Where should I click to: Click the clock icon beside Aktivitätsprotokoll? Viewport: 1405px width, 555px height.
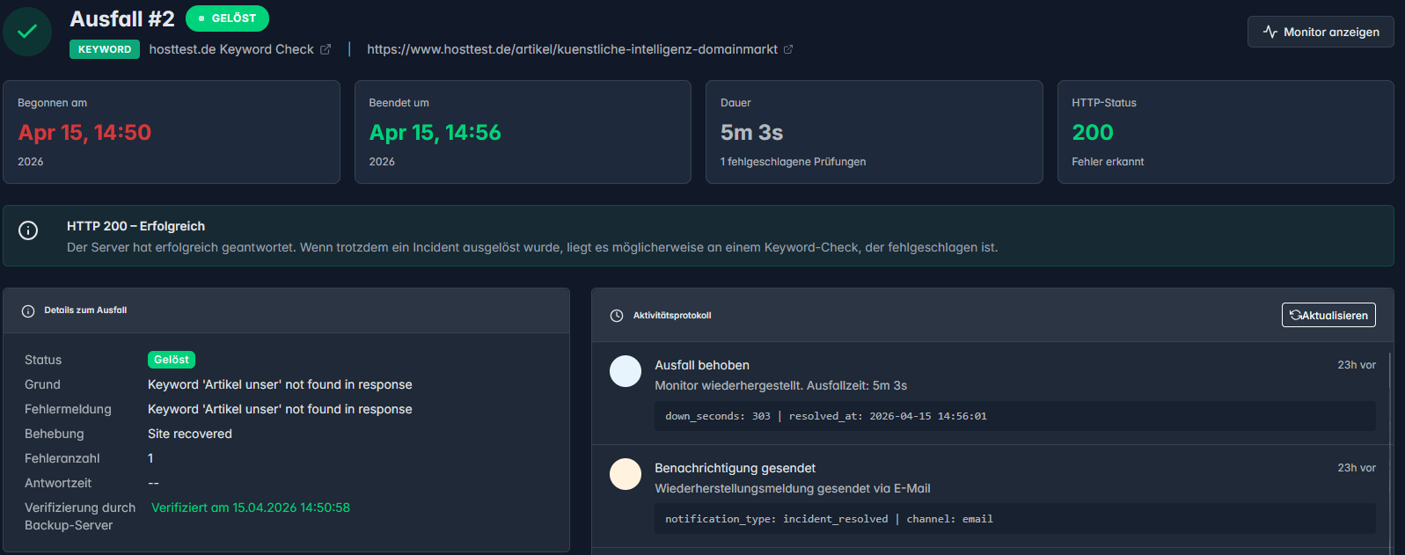point(617,316)
